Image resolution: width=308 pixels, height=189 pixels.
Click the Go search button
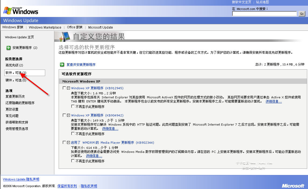coord(302,13)
